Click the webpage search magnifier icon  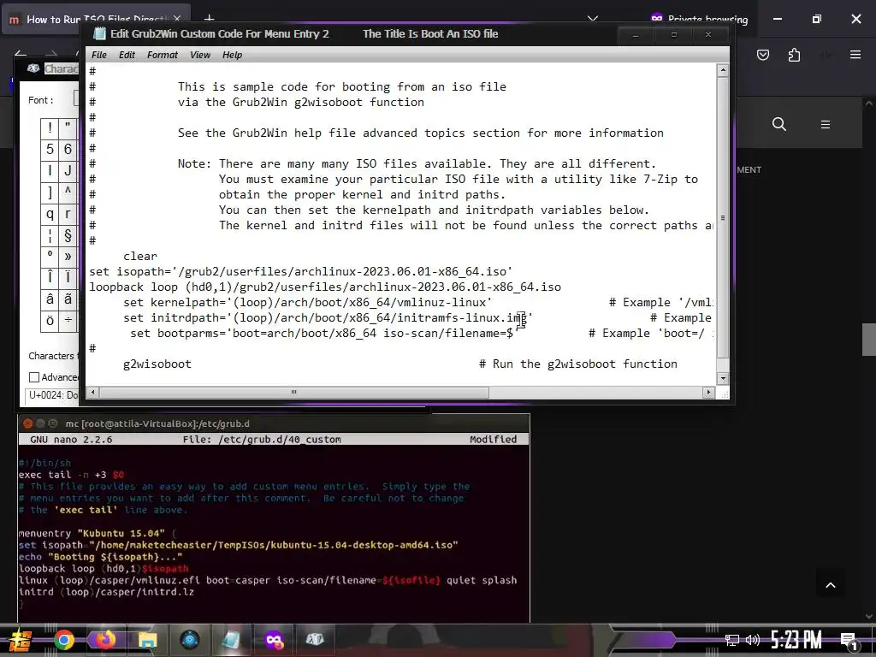(x=778, y=124)
